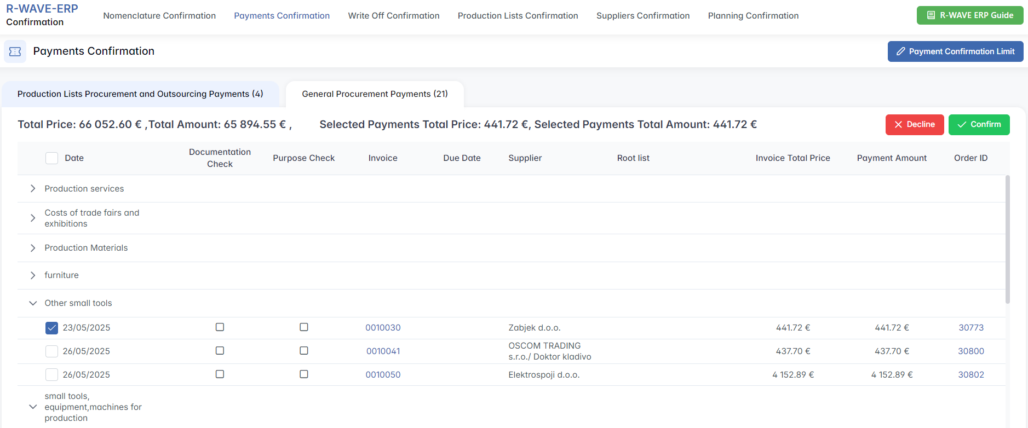Decline the selected payments
Screen dimensions: 1028x428
coord(914,125)
